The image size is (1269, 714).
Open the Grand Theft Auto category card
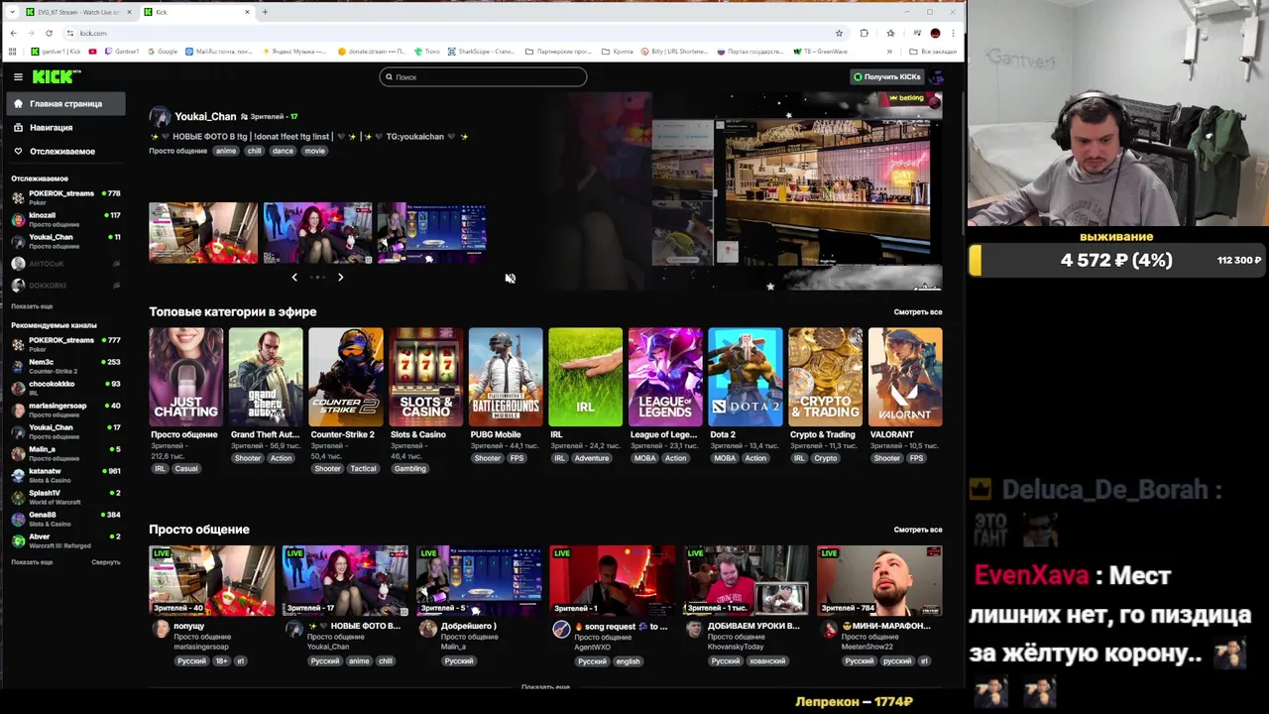click(x=266, y=377)
